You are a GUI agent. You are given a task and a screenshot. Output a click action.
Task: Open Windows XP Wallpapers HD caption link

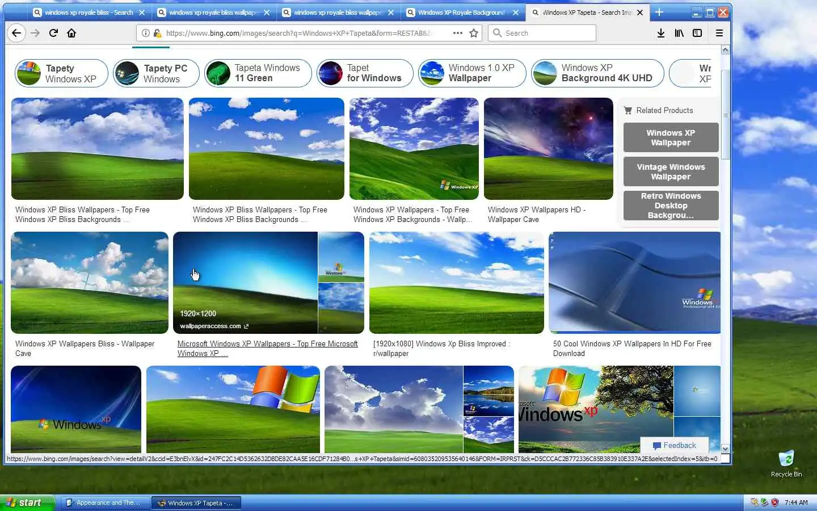(x=537, y=215)
